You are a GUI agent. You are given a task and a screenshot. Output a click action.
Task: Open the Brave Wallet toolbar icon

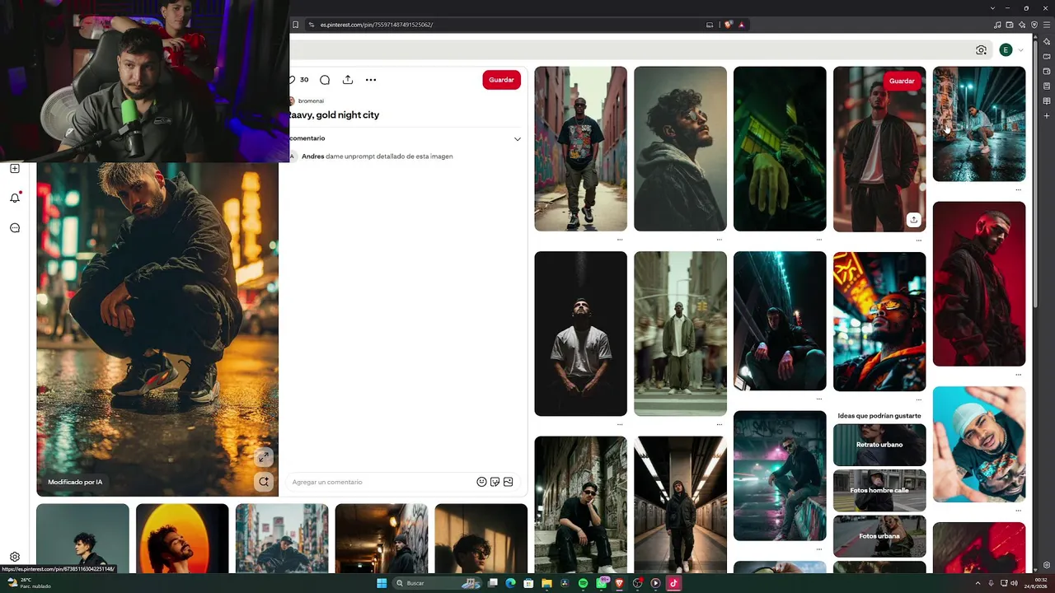point(1010,25)
